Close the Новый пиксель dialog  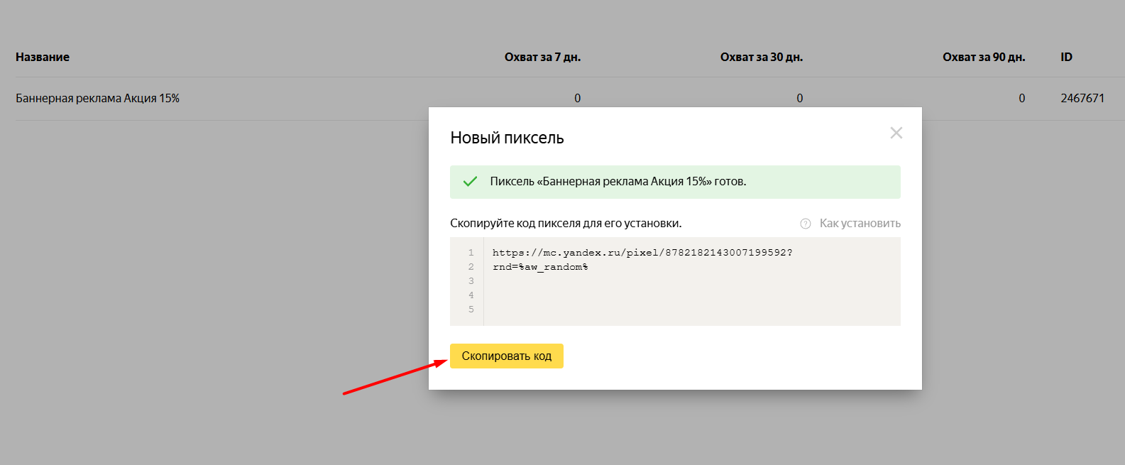[896, 133]
